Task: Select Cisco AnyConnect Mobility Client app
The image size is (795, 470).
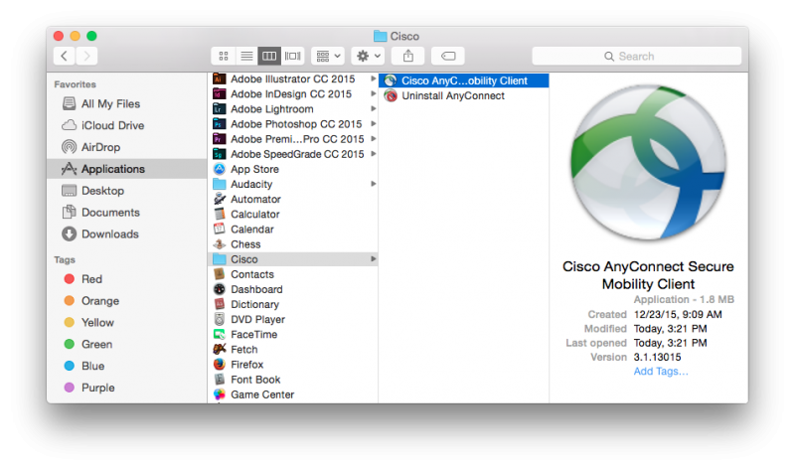Action: 464,80
